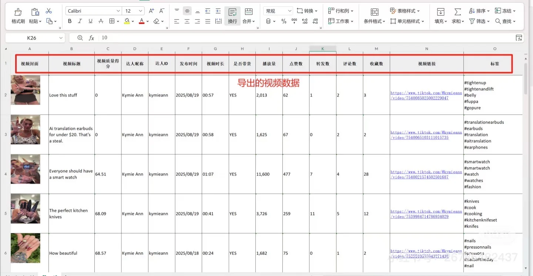This screenshot has width=533, height=276.
Task: Open the 转换 convert menu
Action: [x=308, y=11]
